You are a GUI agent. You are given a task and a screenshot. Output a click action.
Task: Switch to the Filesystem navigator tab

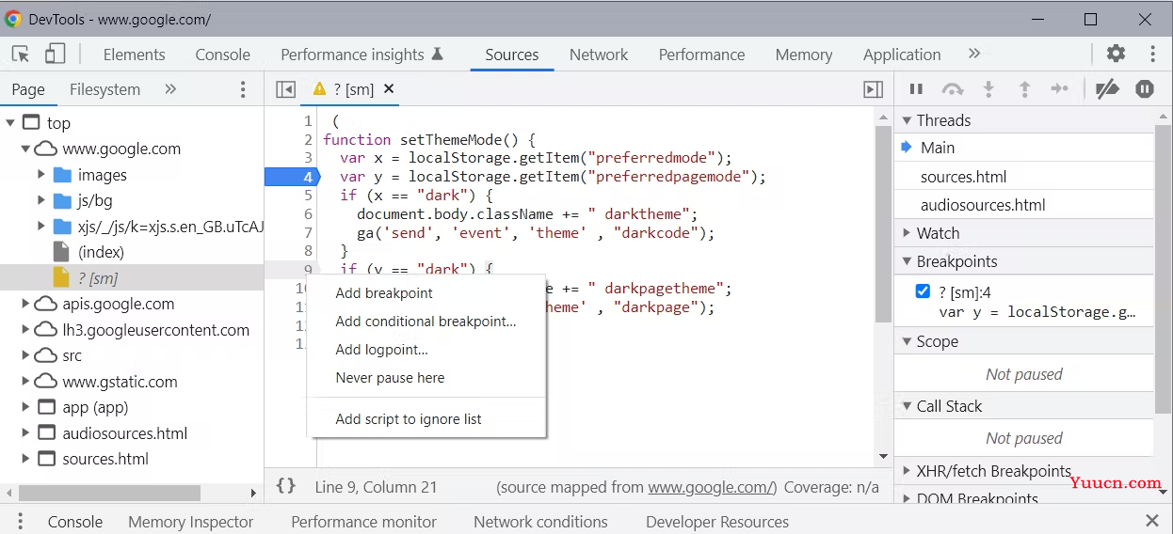[104, 89]
